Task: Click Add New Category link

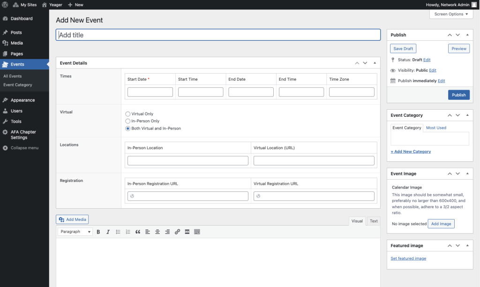Action: (411, 151)
